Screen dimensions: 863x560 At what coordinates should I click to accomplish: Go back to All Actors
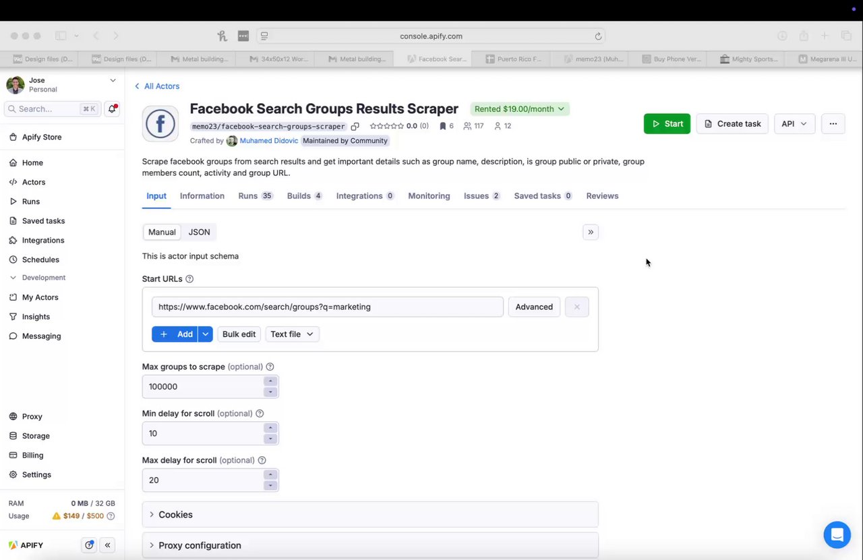point(157,86)
